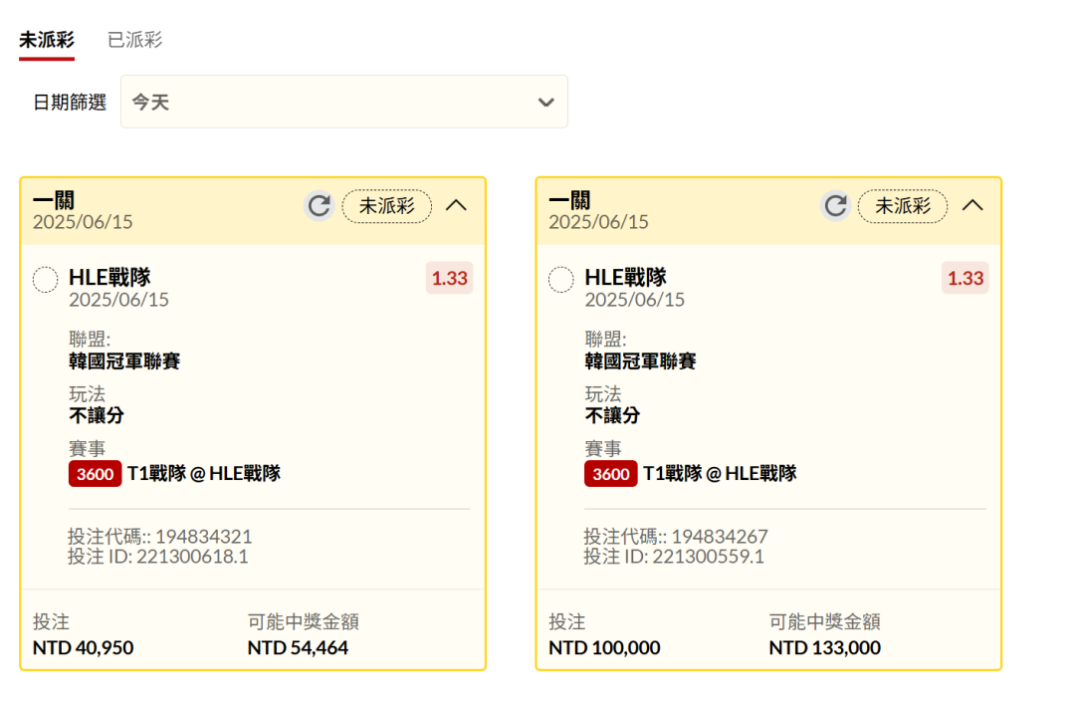Click the stake amount NTD 40,950
The width and height of the screenshot is (1075, 704).
pyautogui.click(x=83, y=647)
